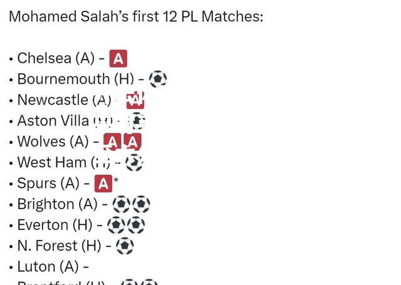The height and width of the screenshot is (285, 401).
Task: Click the second red A after Wolves
Action: point(132,142)
